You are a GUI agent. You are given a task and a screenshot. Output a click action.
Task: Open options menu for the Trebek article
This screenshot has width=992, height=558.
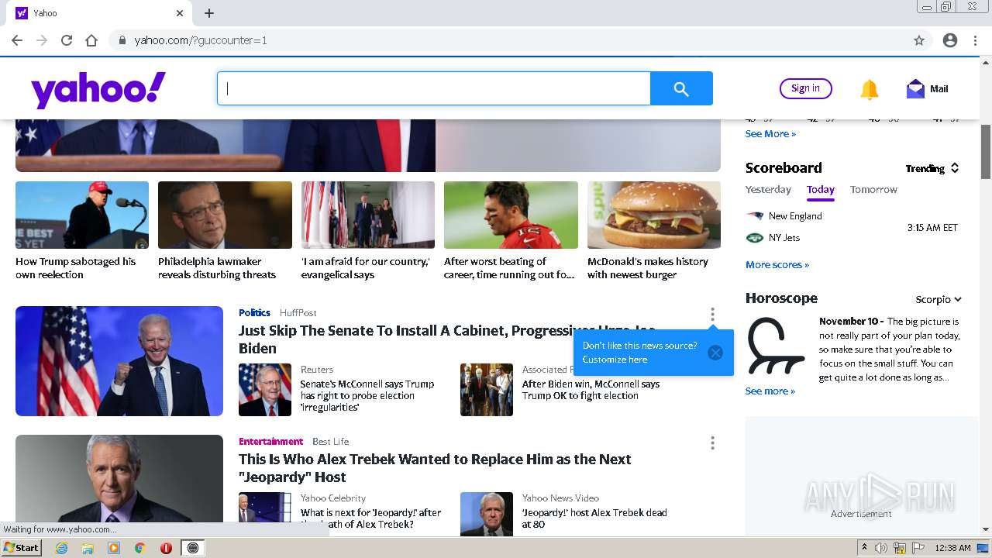[x=712, y=443]
